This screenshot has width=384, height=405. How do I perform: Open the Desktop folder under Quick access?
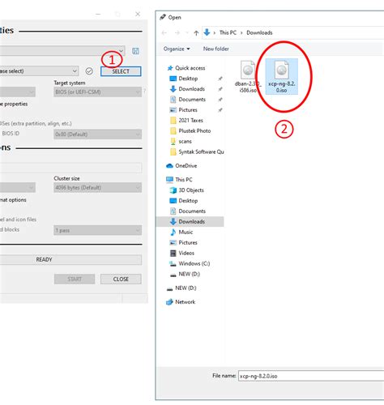coord(188,79)
